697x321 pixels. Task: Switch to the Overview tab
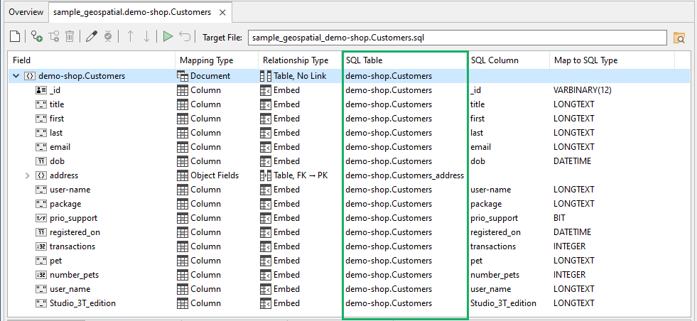(x=26, y=12)
